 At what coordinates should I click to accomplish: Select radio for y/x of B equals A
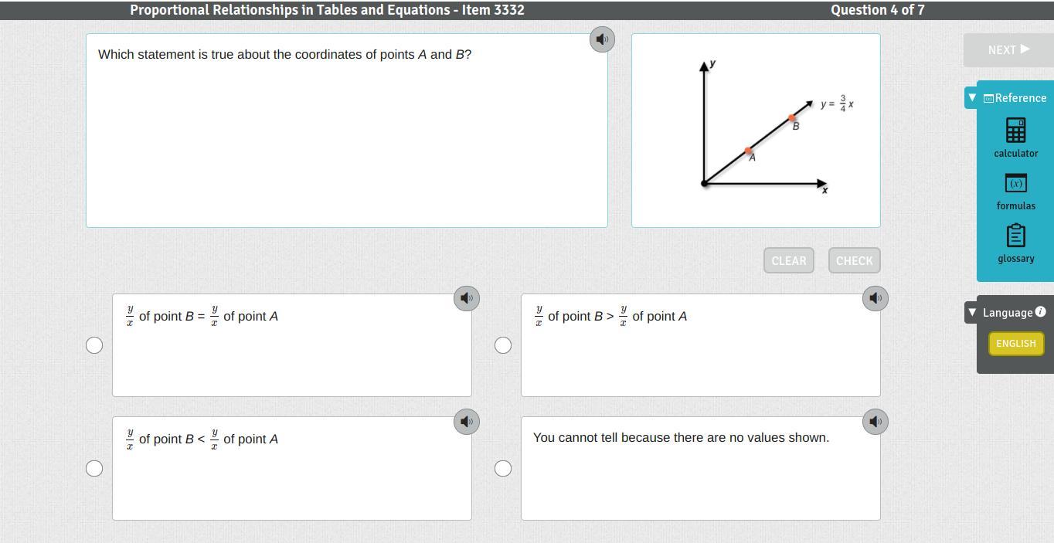click(94, 345)
